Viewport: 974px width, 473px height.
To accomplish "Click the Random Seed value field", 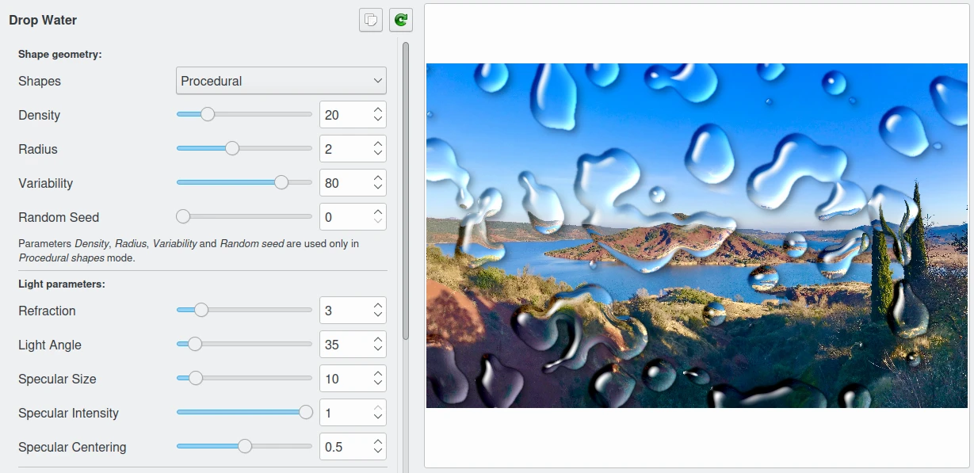I will 346,217.
